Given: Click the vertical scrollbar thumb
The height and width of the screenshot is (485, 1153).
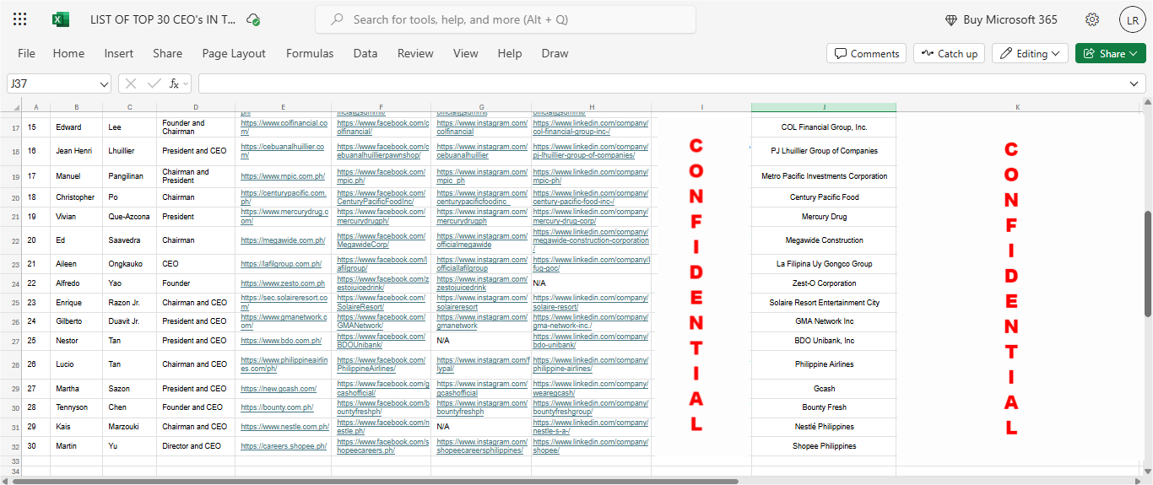Looking at the screenshot, I should (x=1147, y=262).
